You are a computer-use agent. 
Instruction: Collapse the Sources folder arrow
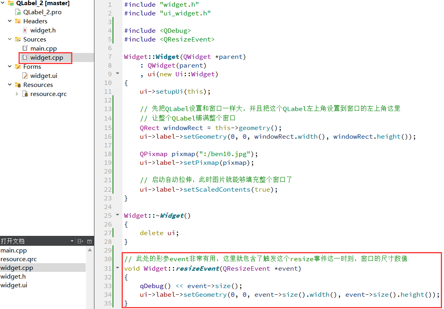tap(9, 39)
